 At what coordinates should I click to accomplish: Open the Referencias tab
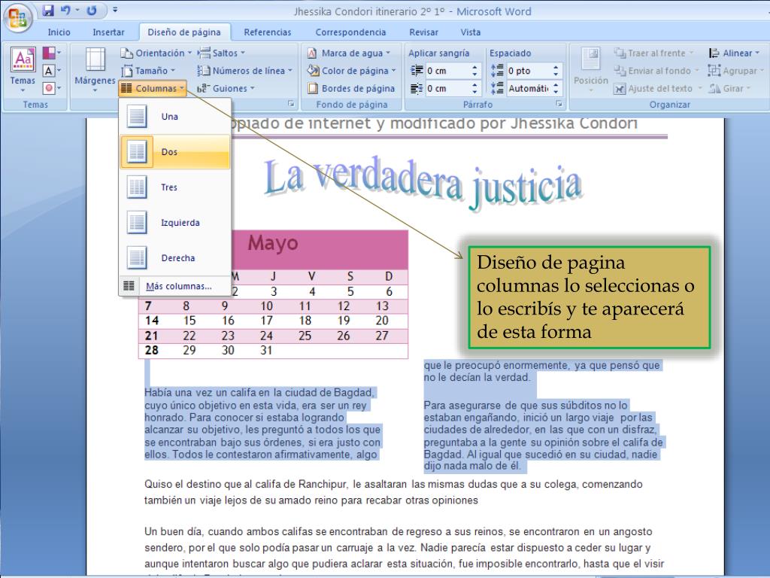click(268, 32)
